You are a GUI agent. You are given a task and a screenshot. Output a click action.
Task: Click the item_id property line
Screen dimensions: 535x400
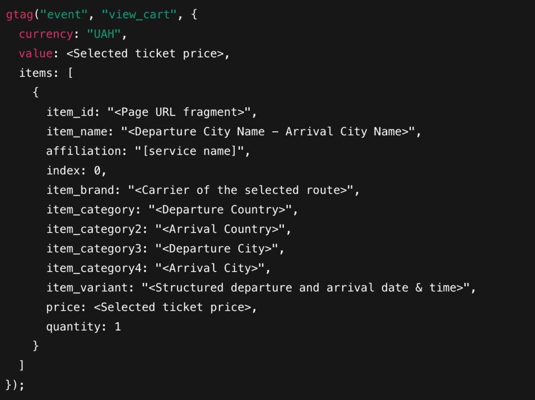click(x=152, y=112)
